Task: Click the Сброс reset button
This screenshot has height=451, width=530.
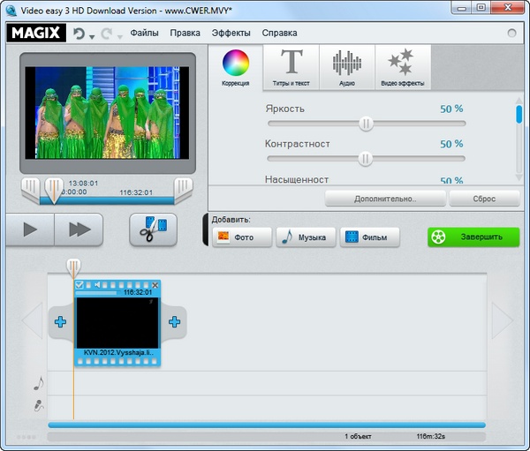Action: 484,199
